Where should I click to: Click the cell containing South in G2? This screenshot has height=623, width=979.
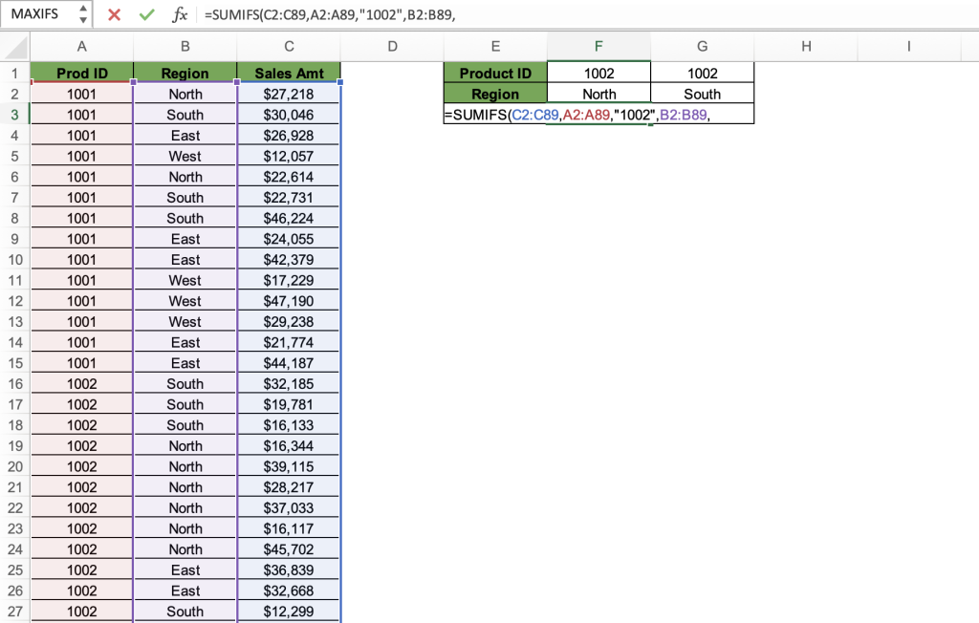702,94
